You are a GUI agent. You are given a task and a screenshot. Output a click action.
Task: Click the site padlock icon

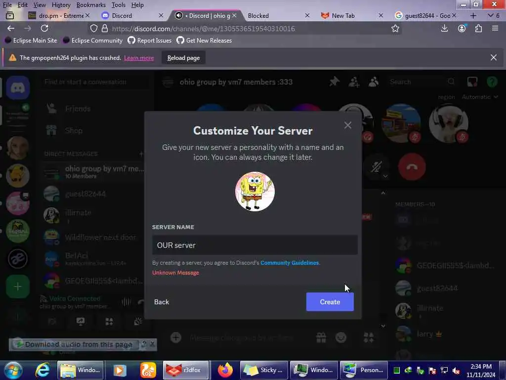(x=105, y=28)
